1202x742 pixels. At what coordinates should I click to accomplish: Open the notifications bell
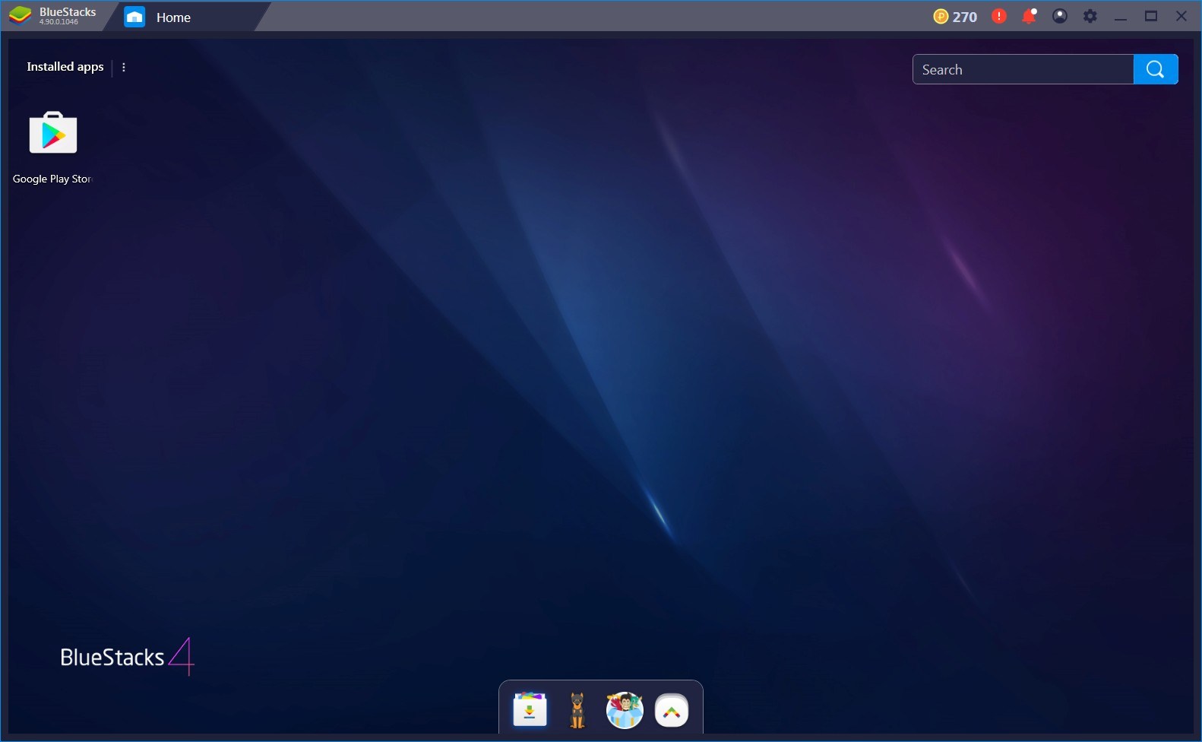click(x=1030, y=16)
